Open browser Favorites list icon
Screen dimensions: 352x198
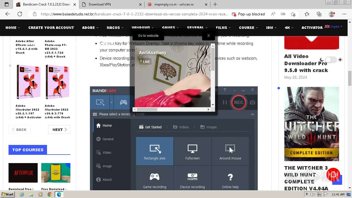coord(307,14)
